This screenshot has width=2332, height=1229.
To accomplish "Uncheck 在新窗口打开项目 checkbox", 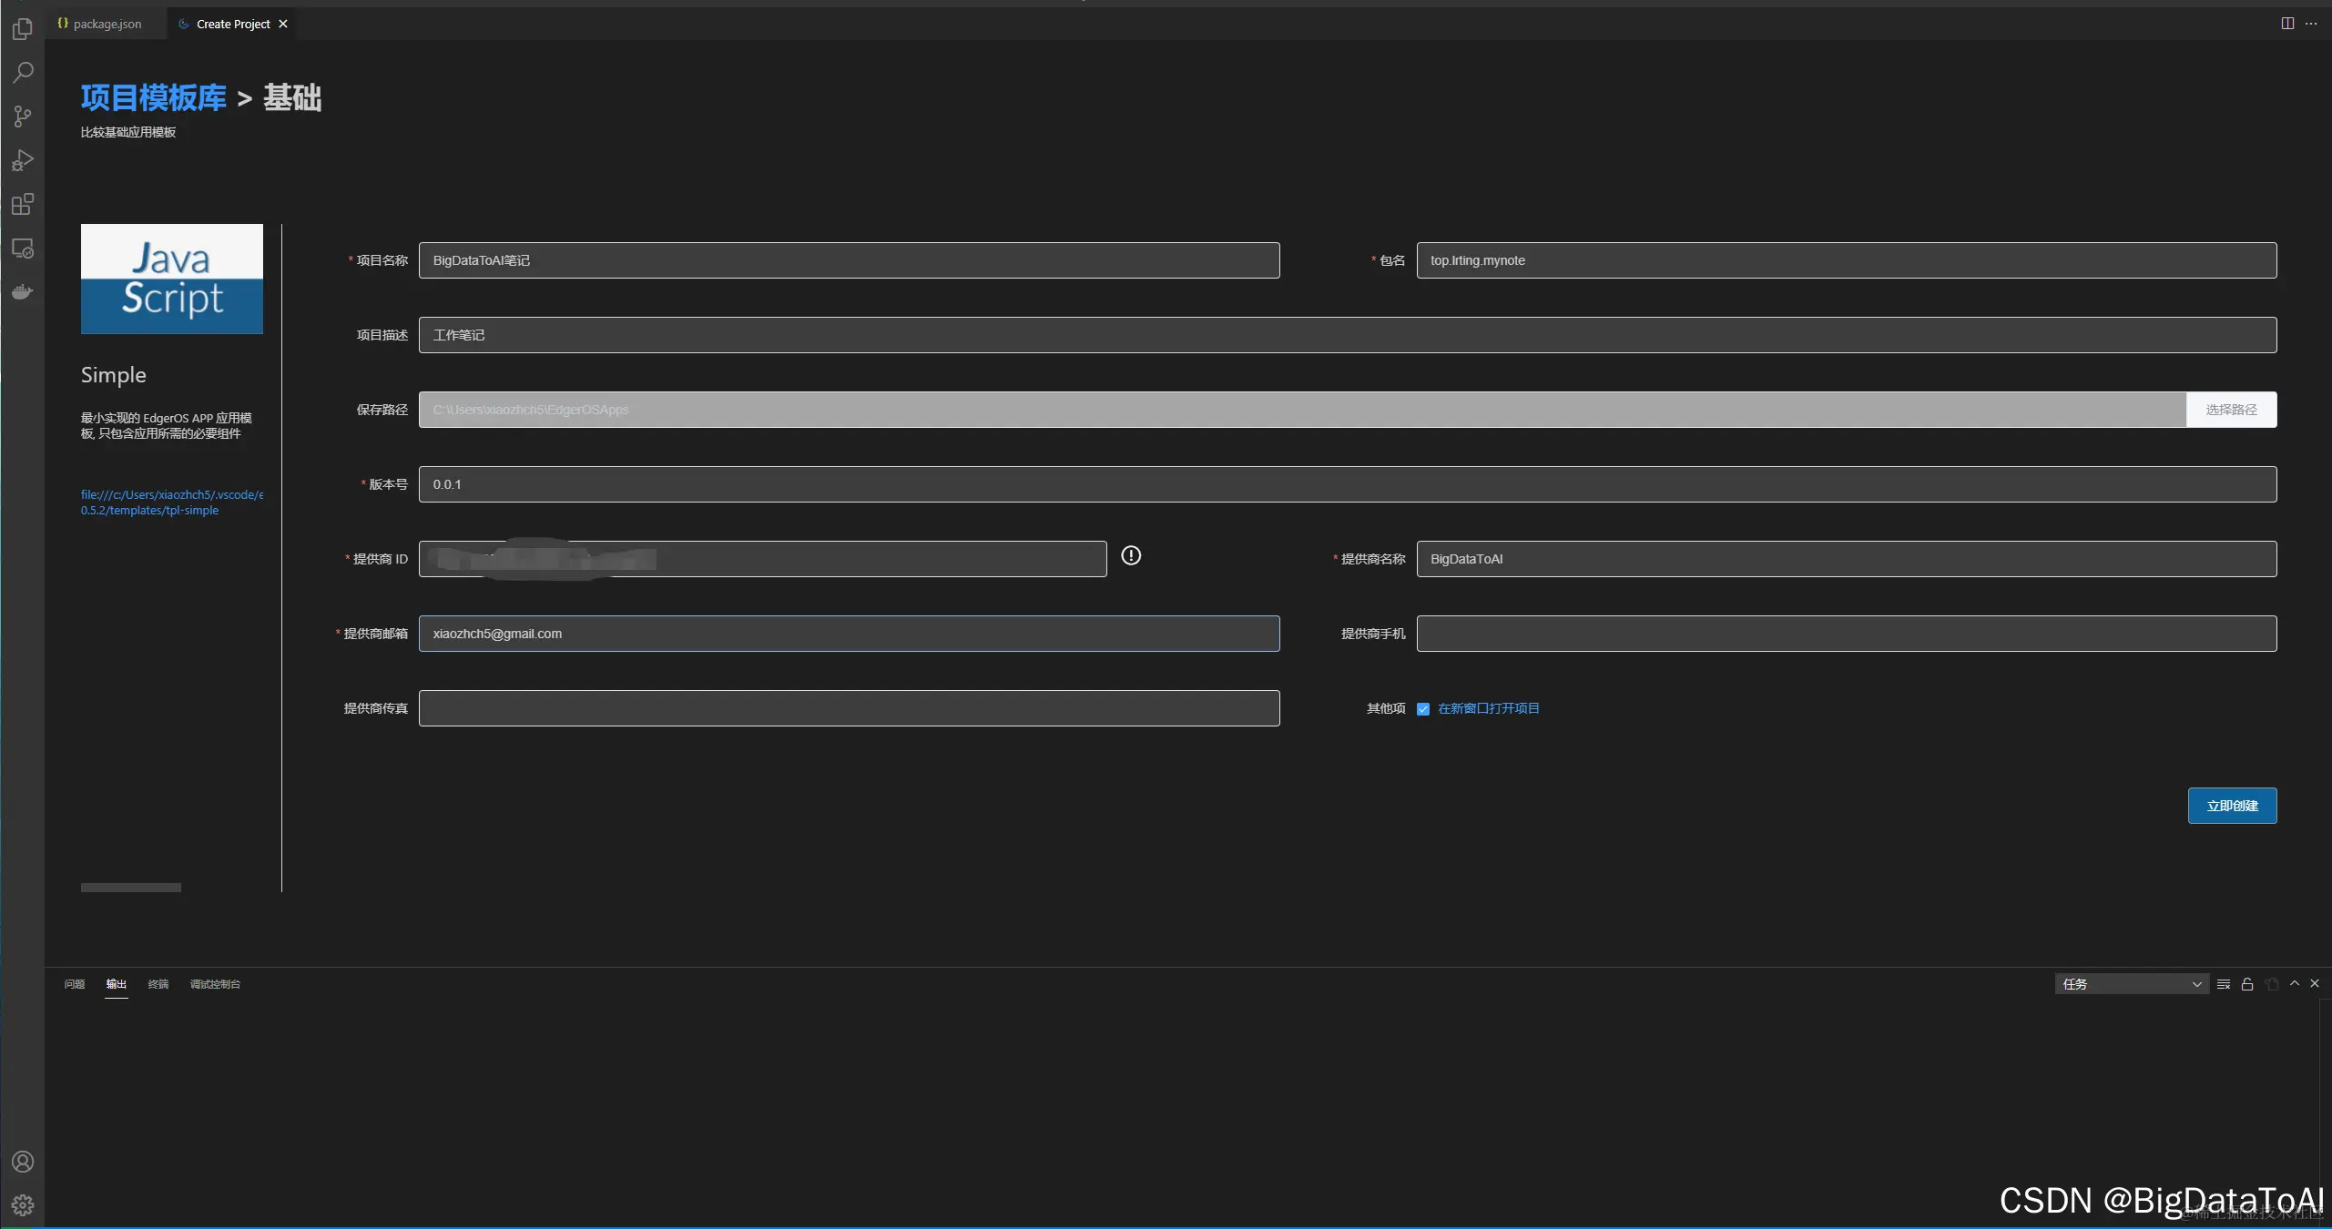I will pos(1423,709).
